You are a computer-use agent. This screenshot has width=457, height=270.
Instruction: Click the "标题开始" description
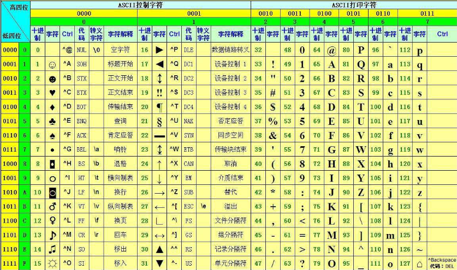(x=120, y=64)
